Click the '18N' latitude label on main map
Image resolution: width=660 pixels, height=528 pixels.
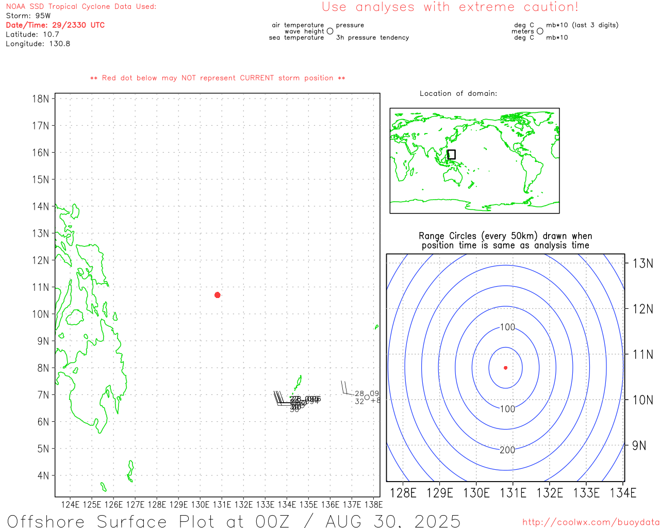41,98
